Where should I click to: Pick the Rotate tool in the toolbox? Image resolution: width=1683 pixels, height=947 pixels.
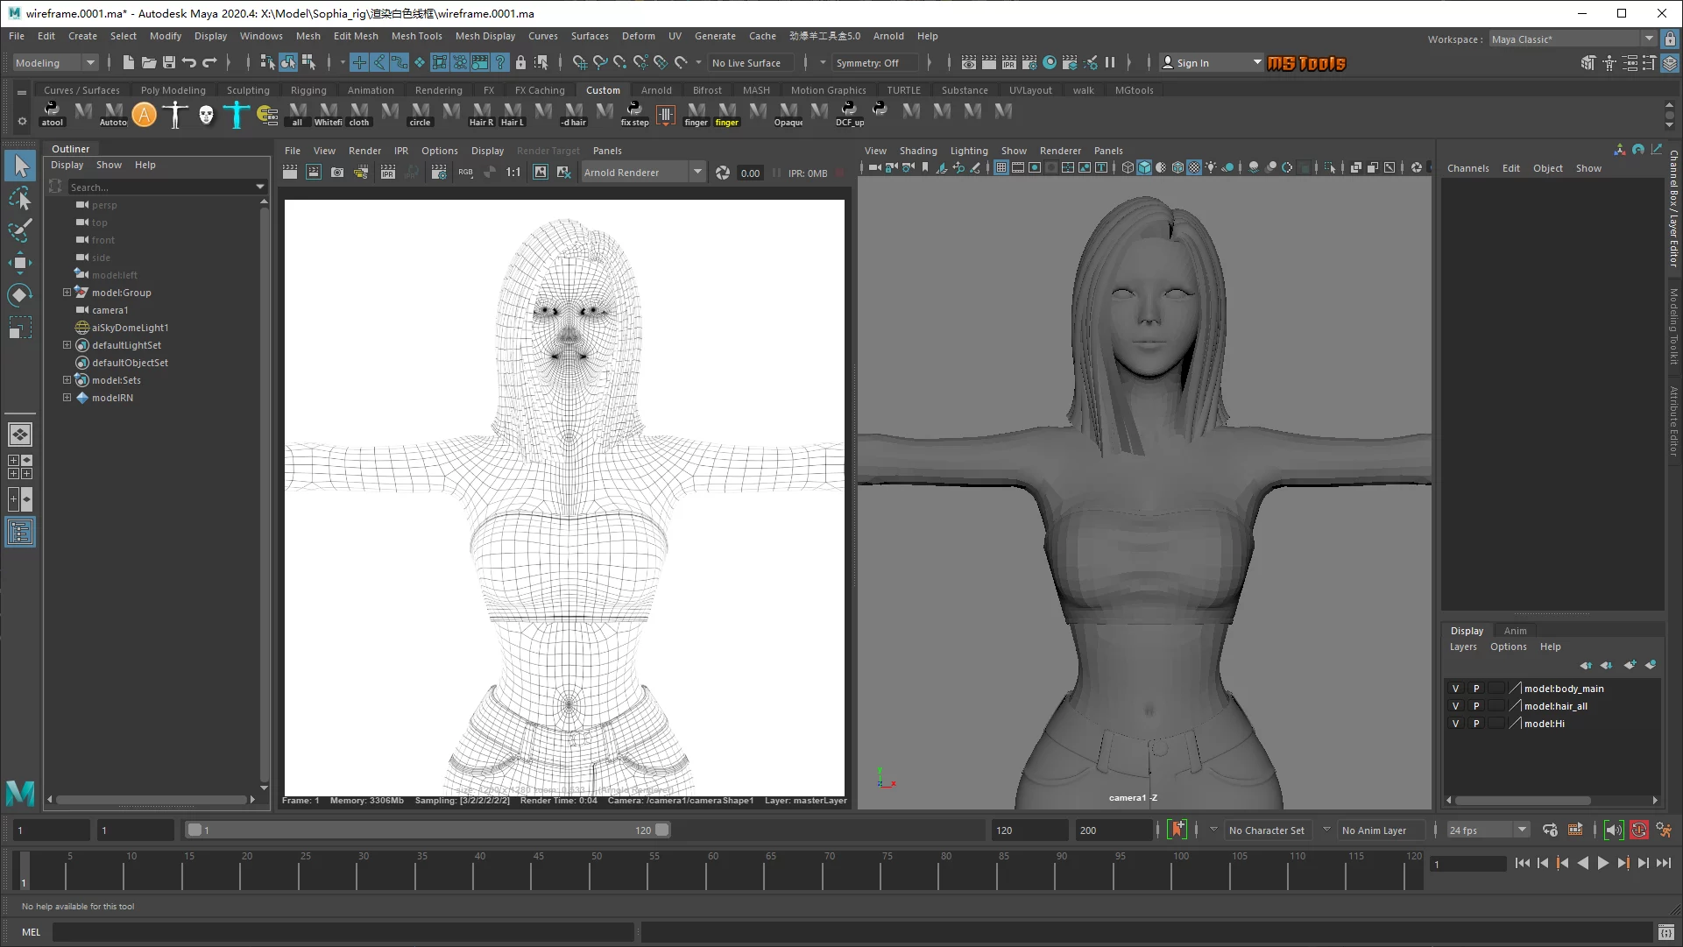[x=19, y=295]
